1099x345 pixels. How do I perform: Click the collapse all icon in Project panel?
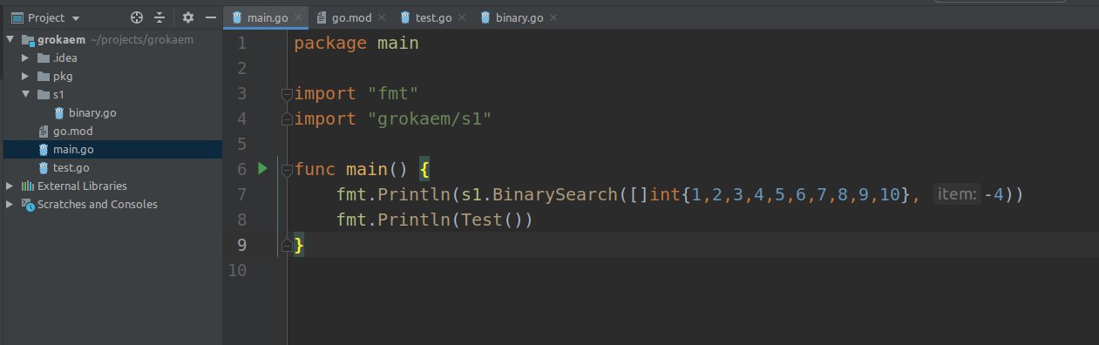(159, 17)
